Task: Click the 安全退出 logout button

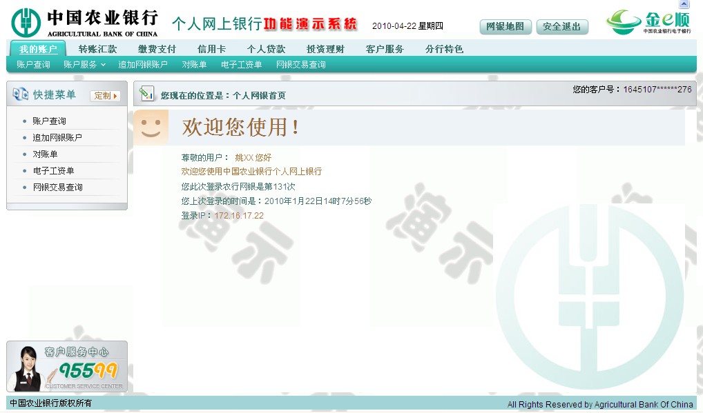Action: pos(562,27)
